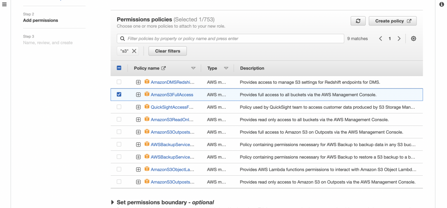Uncheck the AmazonS3FullAccess policy checkbox
The height and width of the screenshot is (208, 447).
[x=119, y=95]
